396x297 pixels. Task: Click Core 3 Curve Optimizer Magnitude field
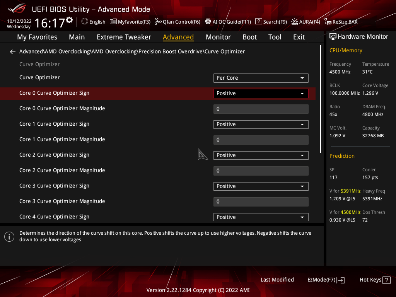(x=261, y=202)
